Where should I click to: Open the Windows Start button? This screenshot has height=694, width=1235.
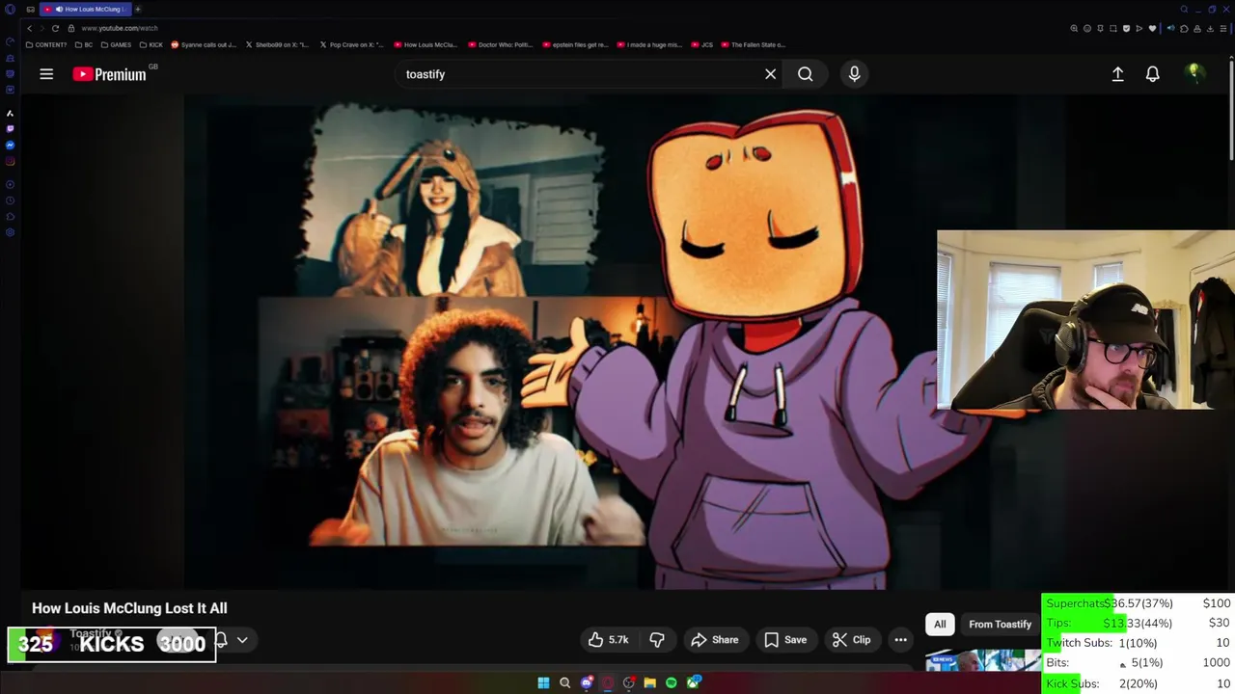pos(543,682)
